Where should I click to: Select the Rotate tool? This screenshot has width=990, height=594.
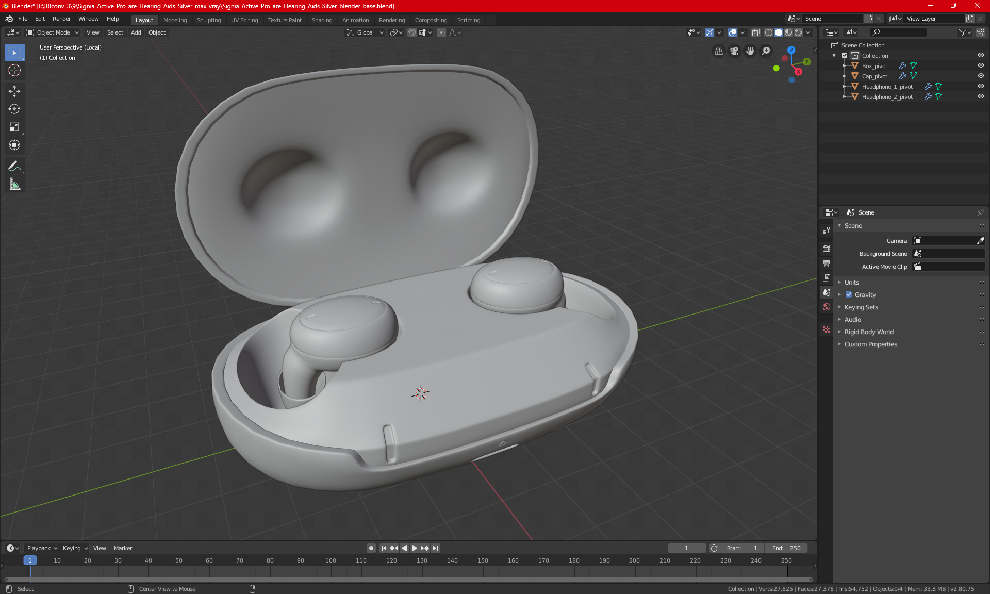(14, 109)
